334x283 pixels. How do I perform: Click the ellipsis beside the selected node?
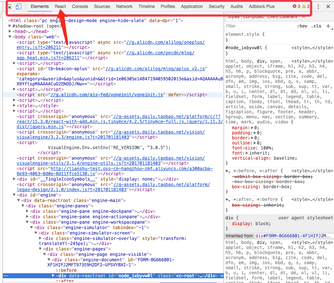[x=6, y=275]
